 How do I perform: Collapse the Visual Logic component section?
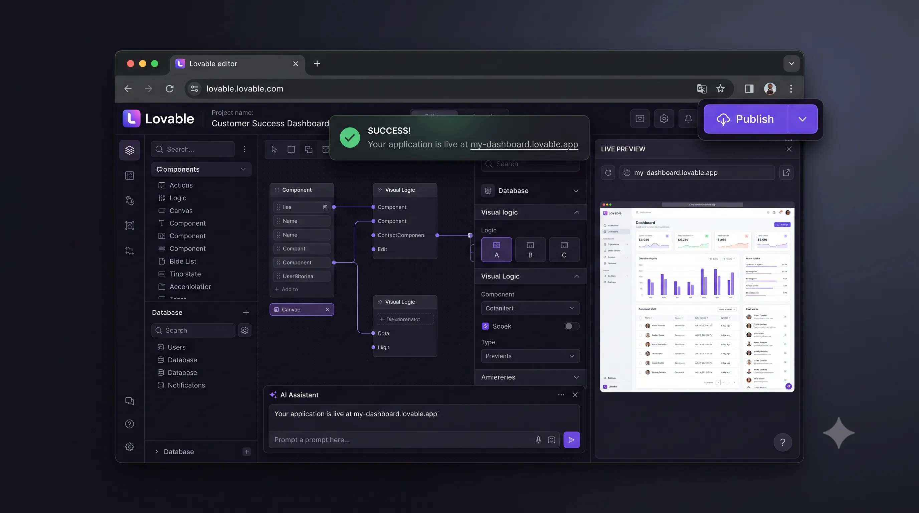point(576,277)
